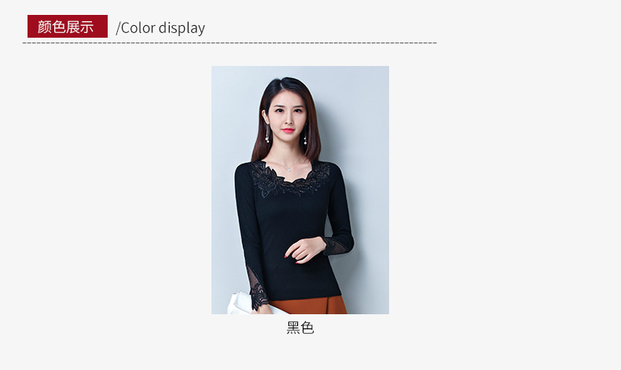The image size is (621, 370).
Task: Select the 黑色 color caption
Action: click(300, 328)
